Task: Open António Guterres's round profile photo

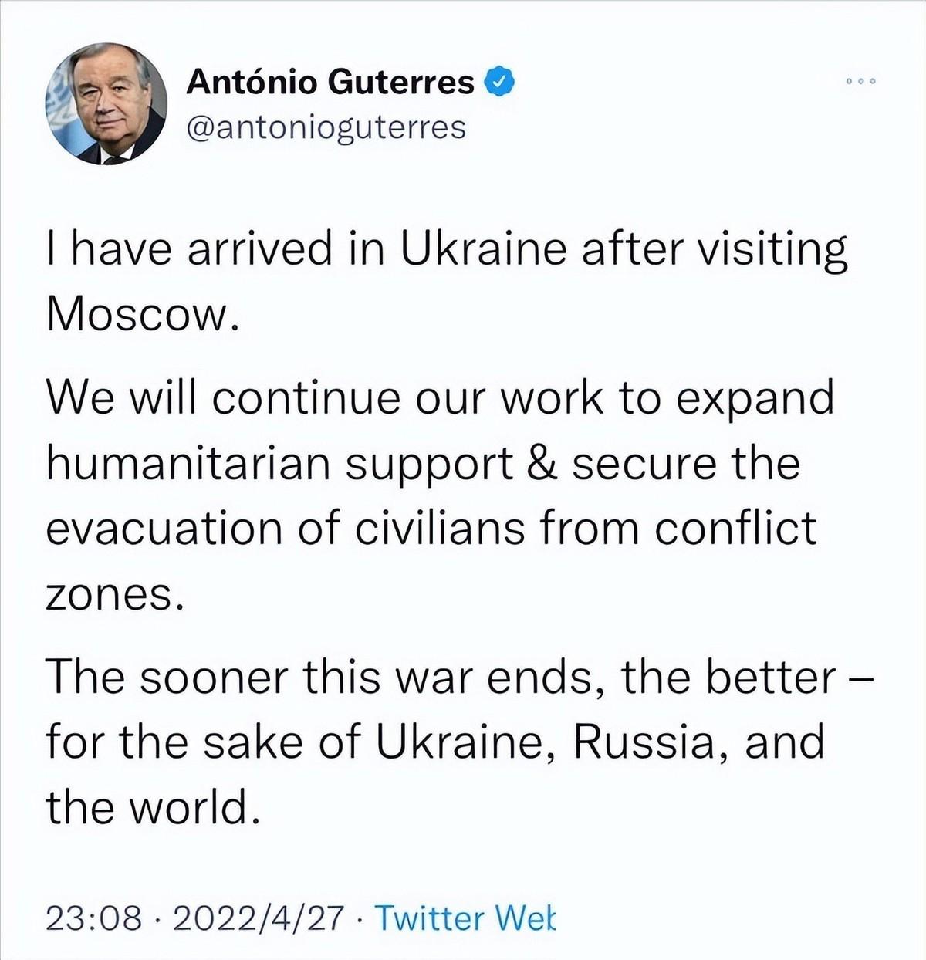Action: (x=106, y=104)
